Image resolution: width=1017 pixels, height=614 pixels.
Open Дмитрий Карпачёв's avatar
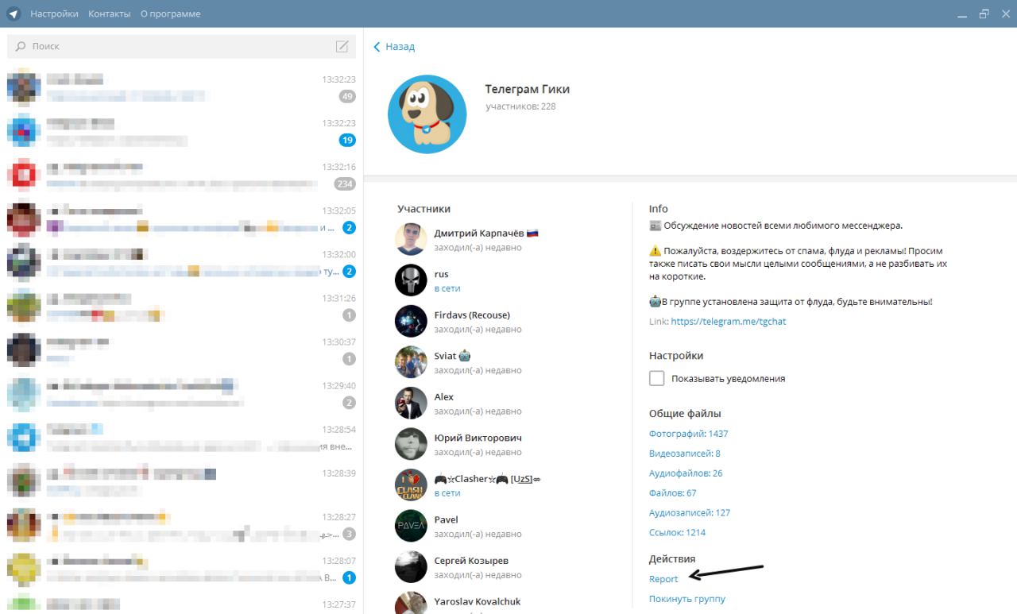click(x=411, y=239)
